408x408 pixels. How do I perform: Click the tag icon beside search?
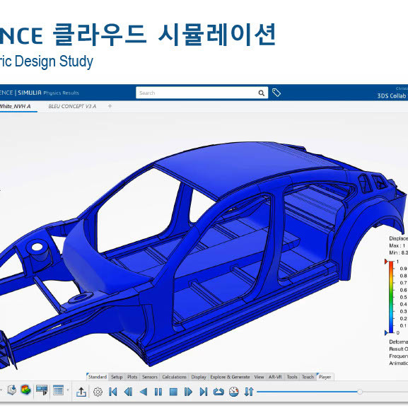pos(276,93)
